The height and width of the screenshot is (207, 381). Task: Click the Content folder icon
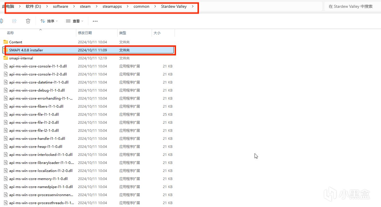(6, 42)
